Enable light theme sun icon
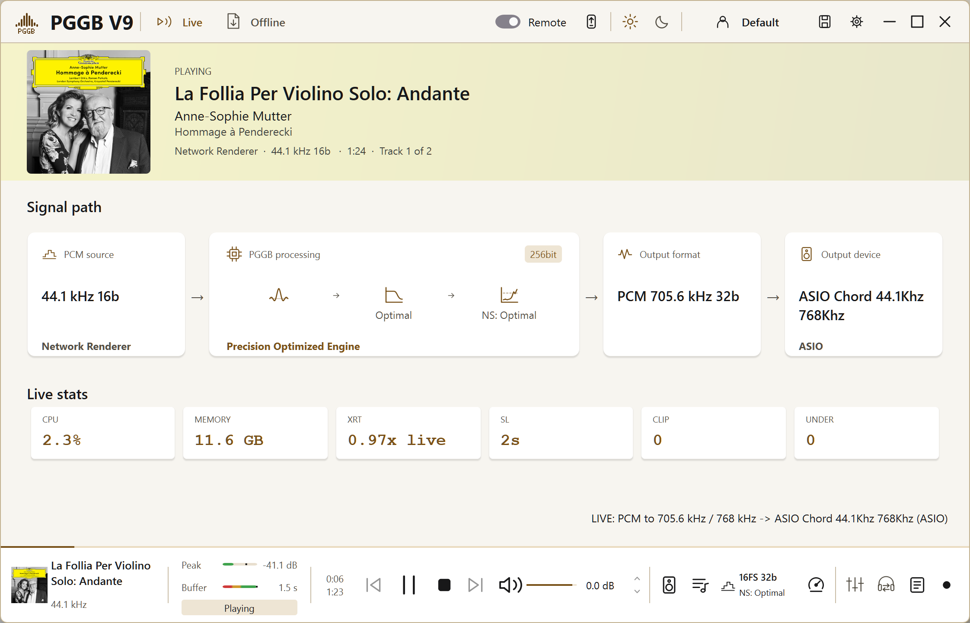The height and width of the screenshot is (623, 970). (x=630, y=22)
